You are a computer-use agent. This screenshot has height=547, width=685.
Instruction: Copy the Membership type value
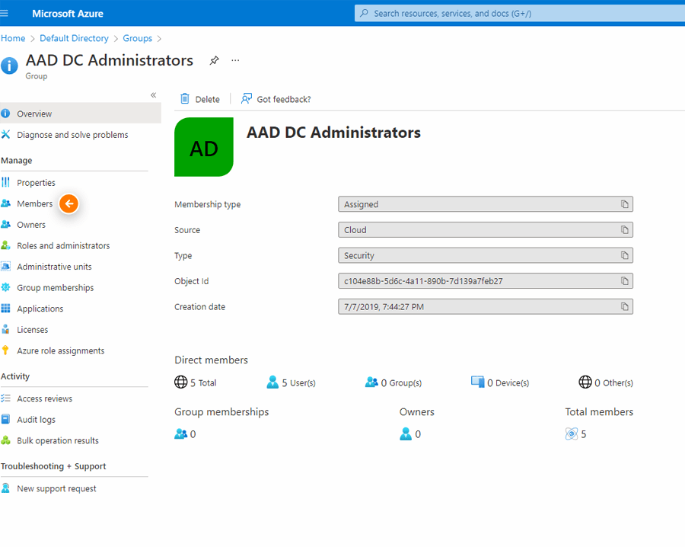point(625,204)
